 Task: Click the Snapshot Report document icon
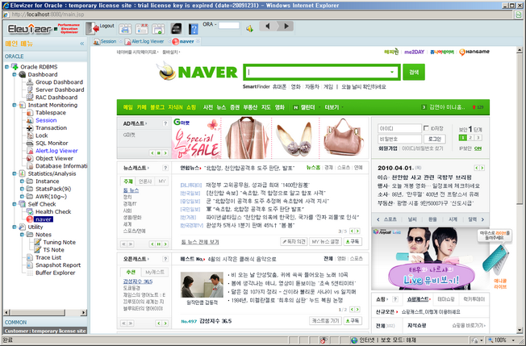[x=30, y=265]
